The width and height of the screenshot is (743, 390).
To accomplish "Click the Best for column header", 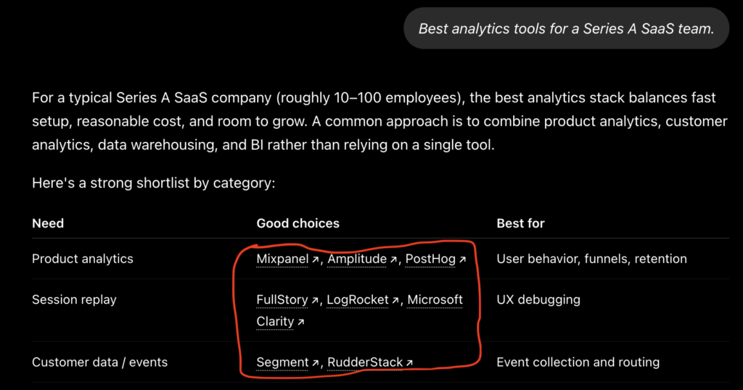I will point(520,223).
